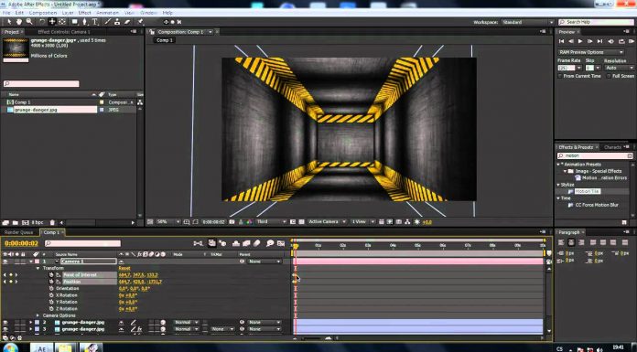Open the Workspace Standard dropdown
Image resolution: width=637 pixels, height=352 pixels.
tap(527, 22)
